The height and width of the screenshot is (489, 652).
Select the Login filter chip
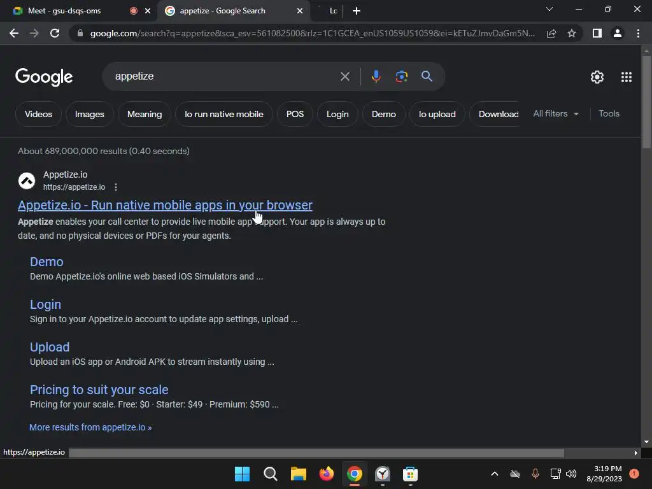(x=337, y=114)
